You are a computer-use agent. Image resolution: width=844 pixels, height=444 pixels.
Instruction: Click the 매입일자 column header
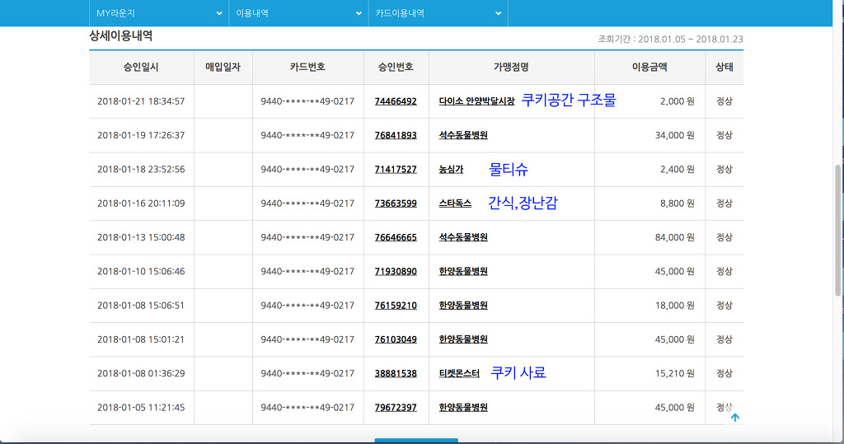[223, 68]
